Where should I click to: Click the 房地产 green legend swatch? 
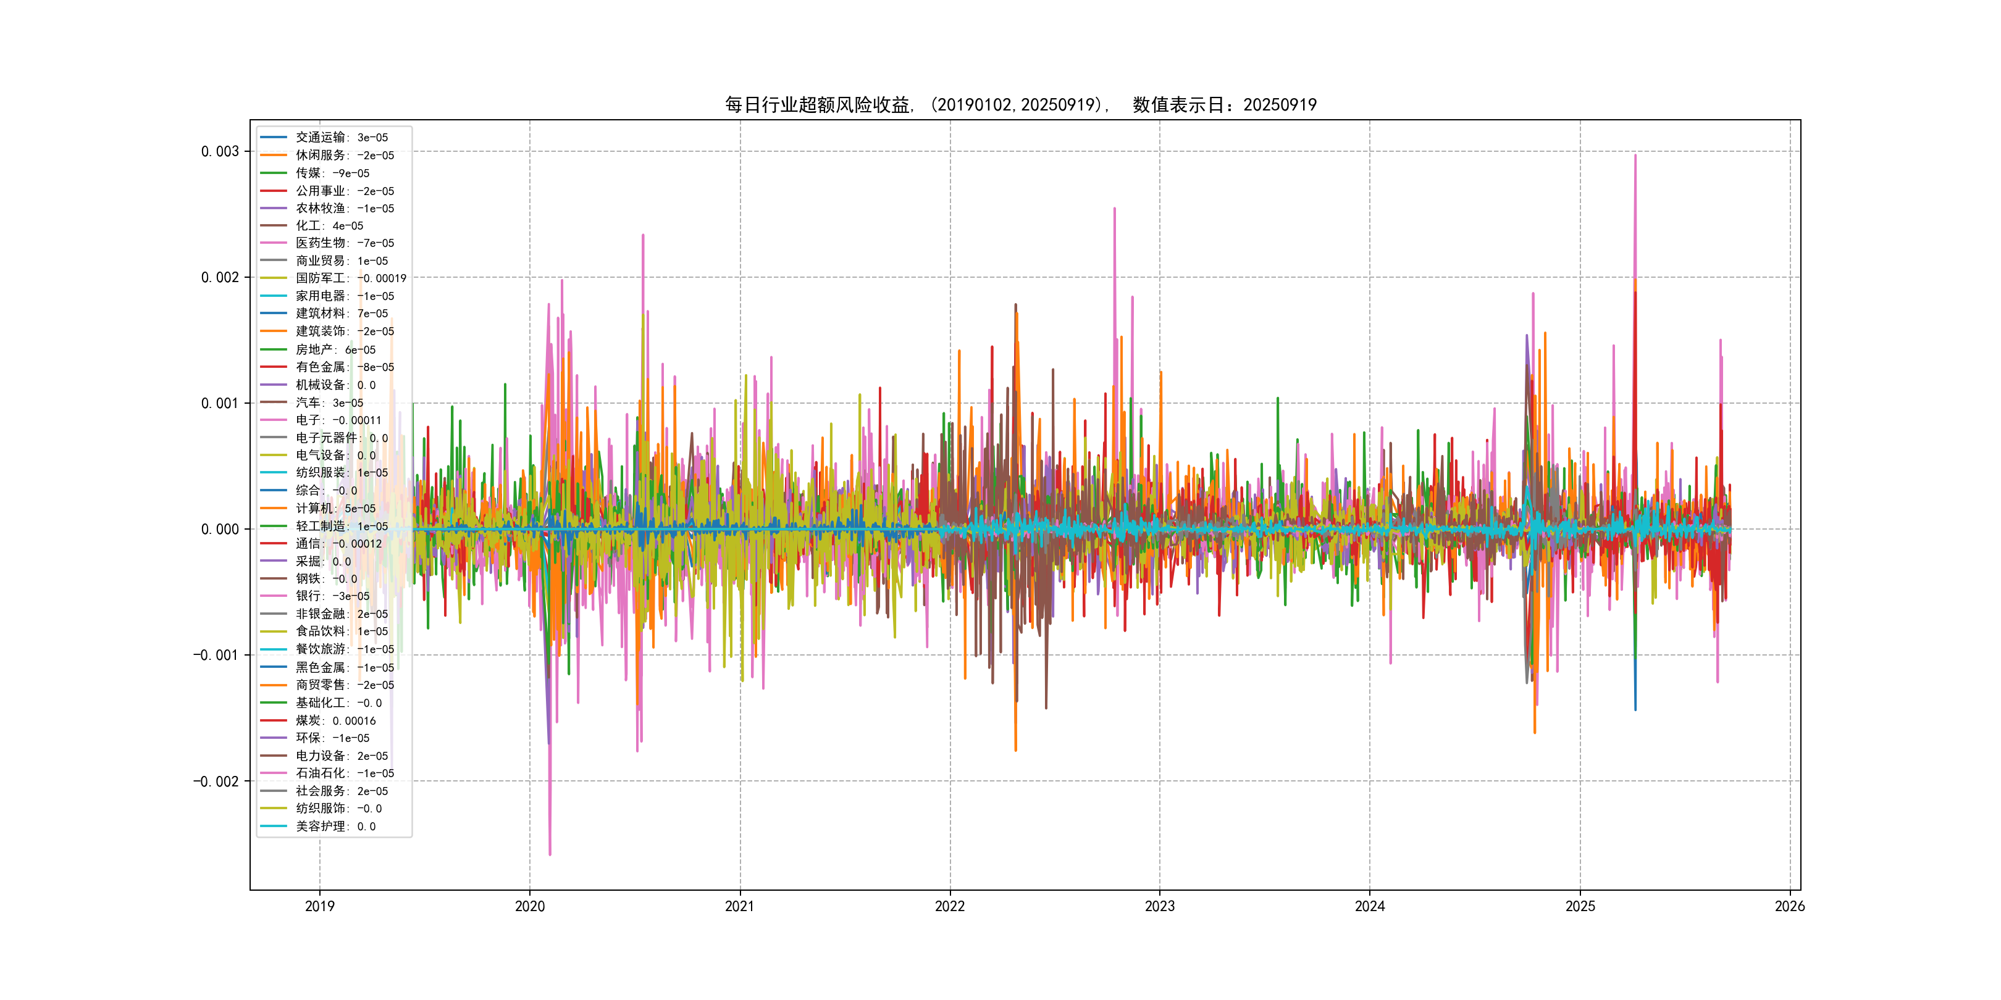274,349
